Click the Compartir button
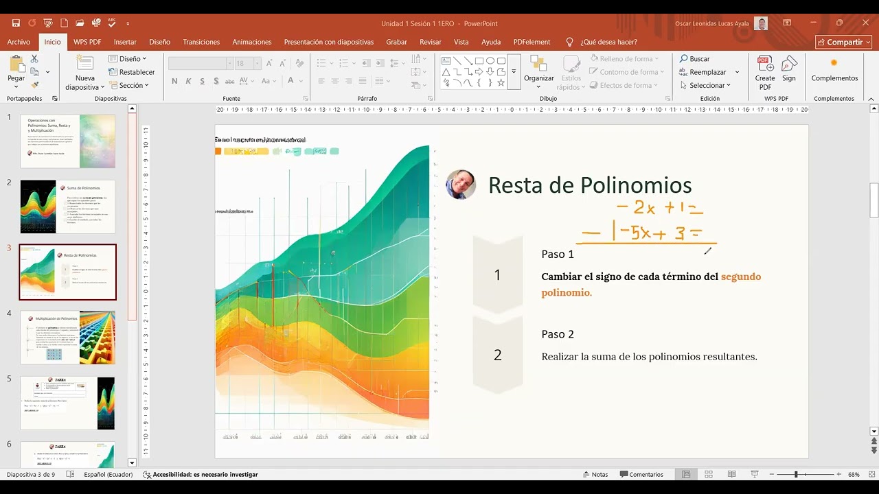Screen dimensions: 879x494 (x=843, y=42)
